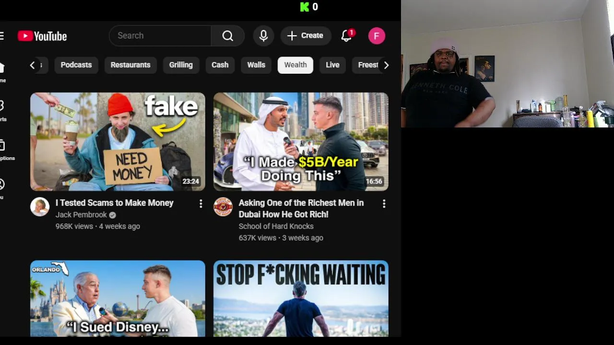
Task: Open School of Hard Knocks avatar
Action: 223,207
